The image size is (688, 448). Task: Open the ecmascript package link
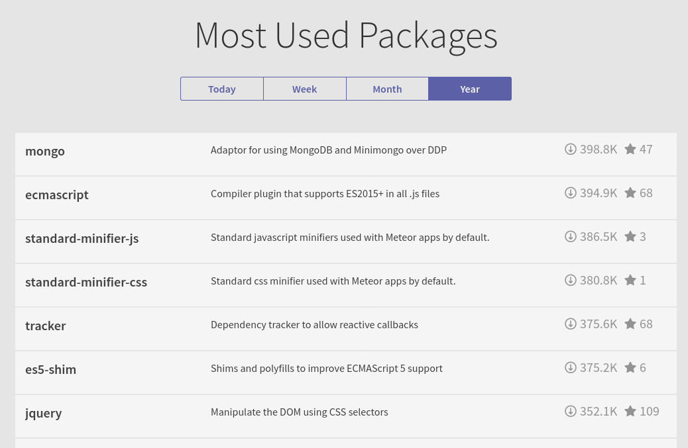click(x=56, y=195)
